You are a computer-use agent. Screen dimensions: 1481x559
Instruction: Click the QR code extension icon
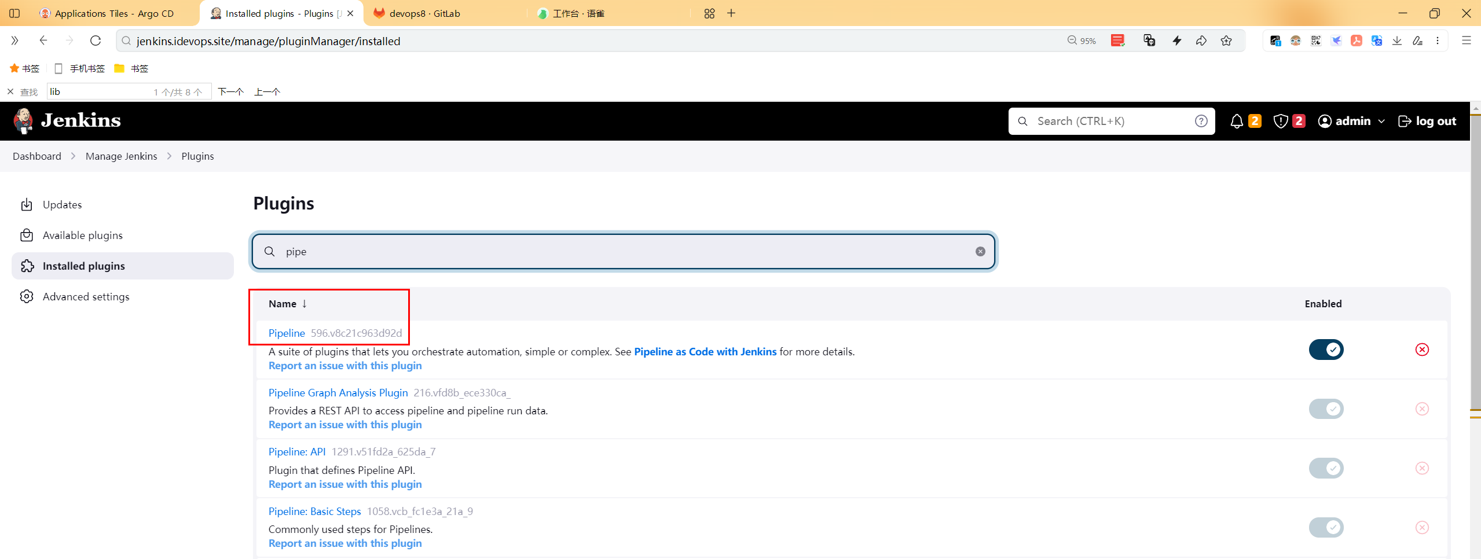[1316, 41]
